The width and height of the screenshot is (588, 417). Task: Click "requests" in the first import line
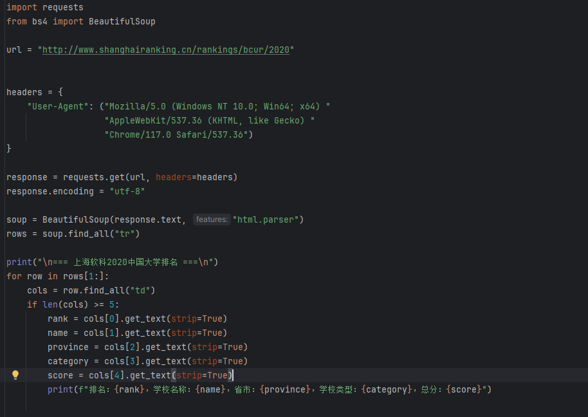(x=63, y=7)
